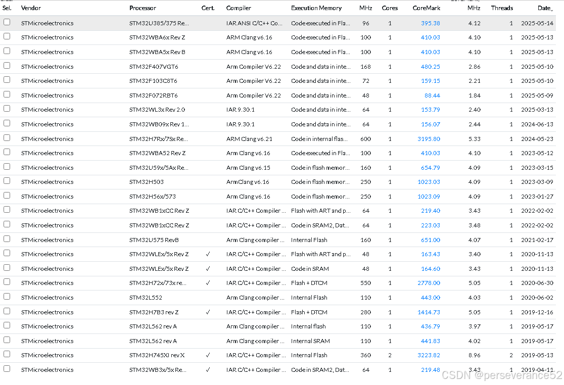
Task: Open the 1023.03 score link
Action: click(x=429, y=182)
